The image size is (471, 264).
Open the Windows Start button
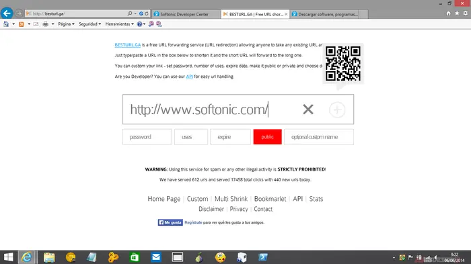(x=8, y=257)
